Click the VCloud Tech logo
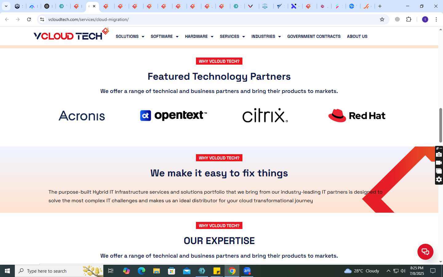Screen dimensions: 443x277 click(71, 34)
